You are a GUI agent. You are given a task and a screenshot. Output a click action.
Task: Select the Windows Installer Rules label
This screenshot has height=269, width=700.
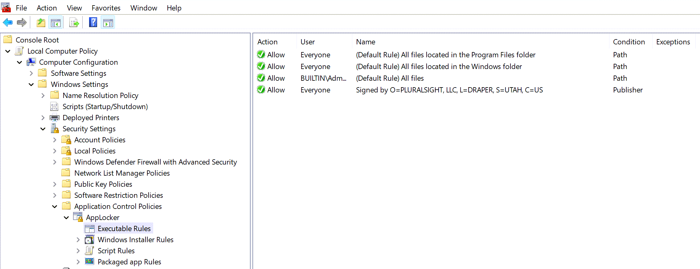coord(136,240)
